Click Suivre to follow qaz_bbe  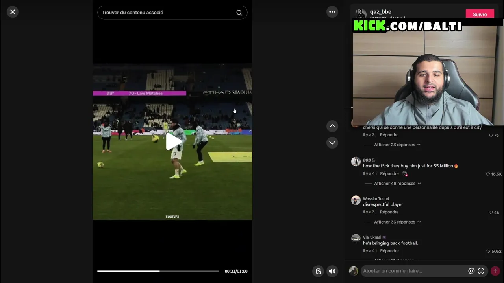point(480,14)
